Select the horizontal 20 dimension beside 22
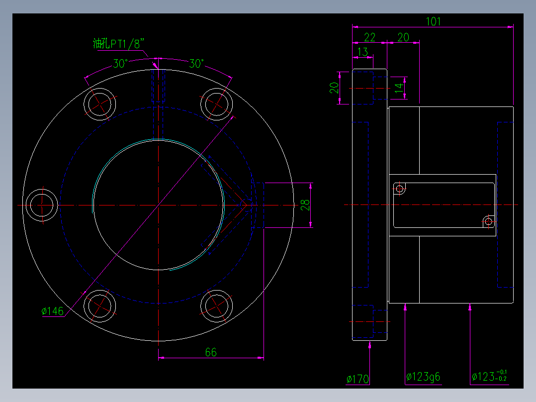 (x=403, y=37)
